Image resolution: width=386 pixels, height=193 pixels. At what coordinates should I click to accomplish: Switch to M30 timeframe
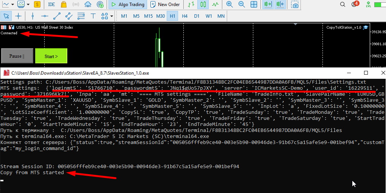pos(161,16)
